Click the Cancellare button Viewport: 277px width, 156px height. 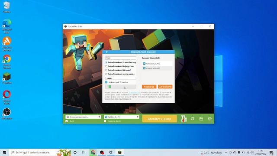(x=165, y=87)
